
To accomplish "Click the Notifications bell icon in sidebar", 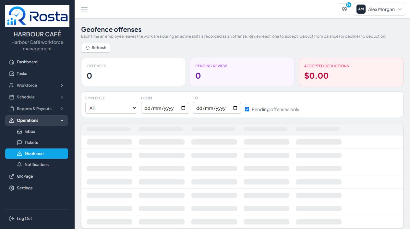I will [19, 165].
